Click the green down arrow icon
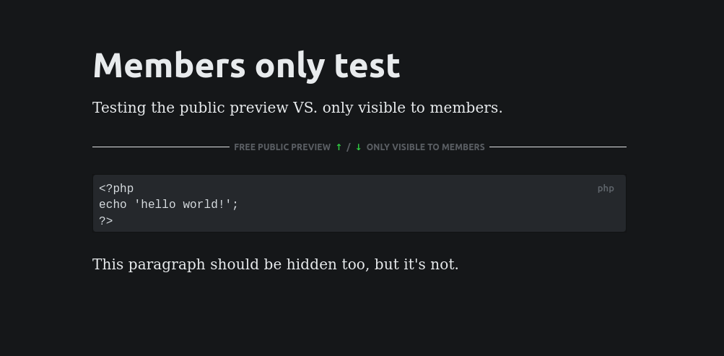Image resolution: width=724 pixels, height=356 pixels. tap(358, 147)
